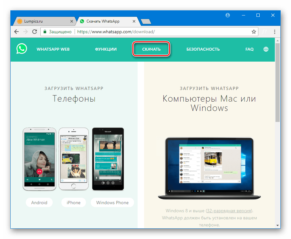The height and width of the screenshot is (239, 291).
Task: Go to the ФУНКЦИИ menu item
Action: pos(106,49)
